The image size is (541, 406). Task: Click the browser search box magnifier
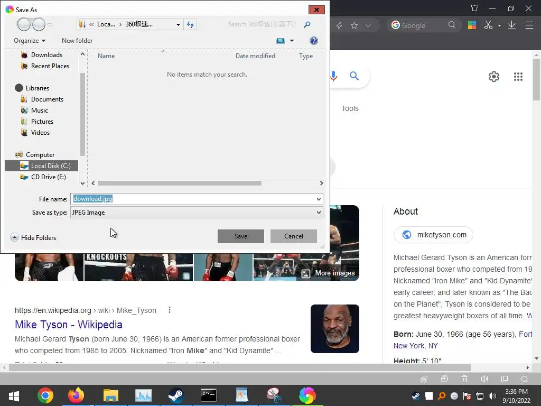452,25
